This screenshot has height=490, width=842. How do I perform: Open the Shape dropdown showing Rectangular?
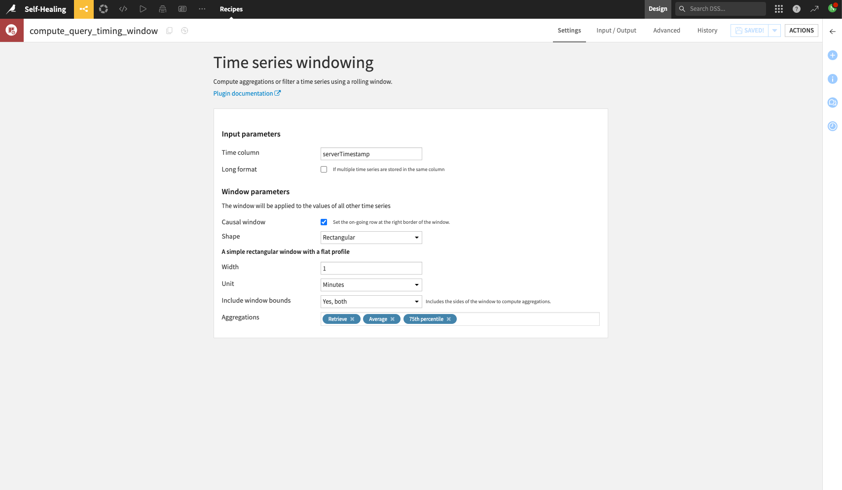[371, 237]
